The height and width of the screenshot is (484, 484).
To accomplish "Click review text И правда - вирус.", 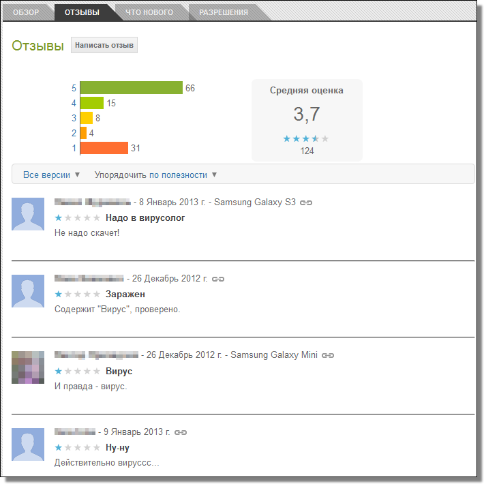I will [91, 386].
